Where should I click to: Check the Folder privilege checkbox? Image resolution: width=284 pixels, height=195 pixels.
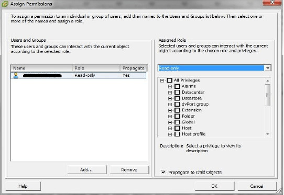point(177,116)
